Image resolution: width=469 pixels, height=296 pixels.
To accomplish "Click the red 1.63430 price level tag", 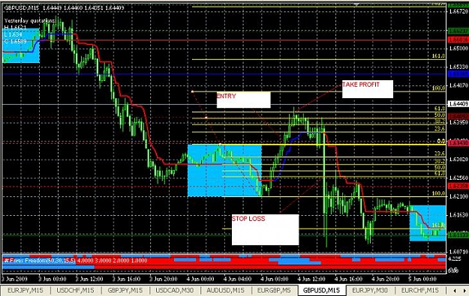I will pyautogui.click(x=458, y=143).
